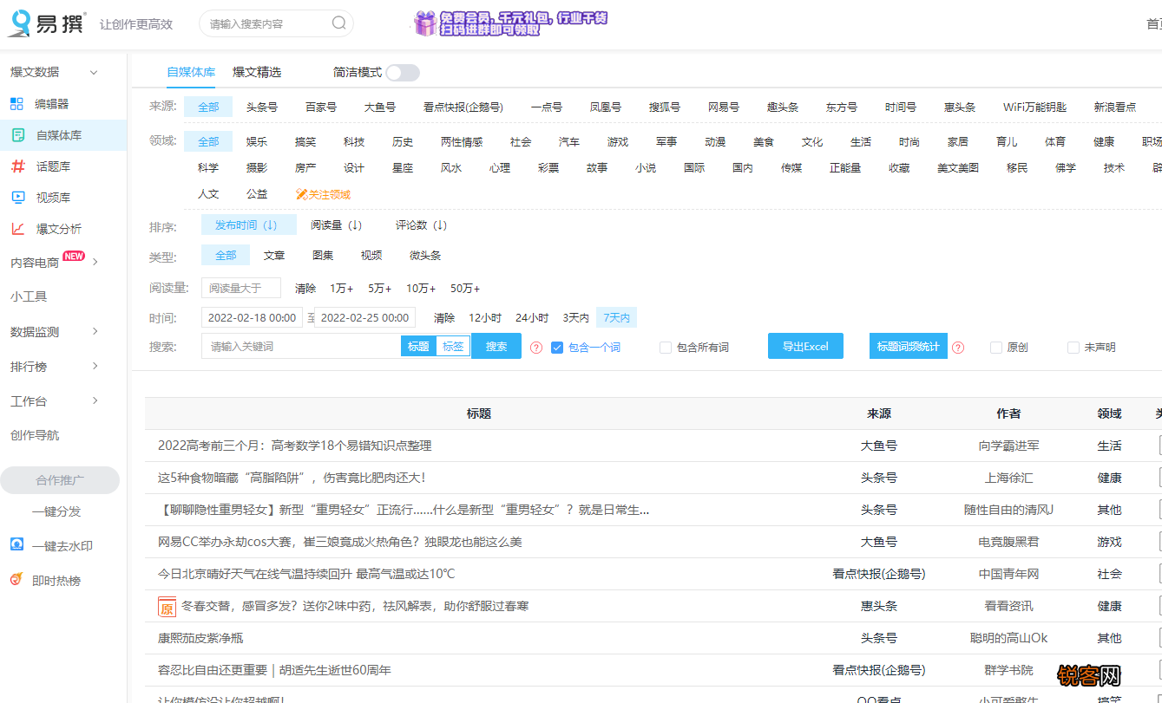Select 自媒体库 in the sidebar
1162x703 pixels.
coord(62,135)
